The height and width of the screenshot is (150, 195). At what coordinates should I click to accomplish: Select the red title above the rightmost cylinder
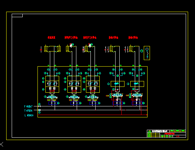[133, 37]
